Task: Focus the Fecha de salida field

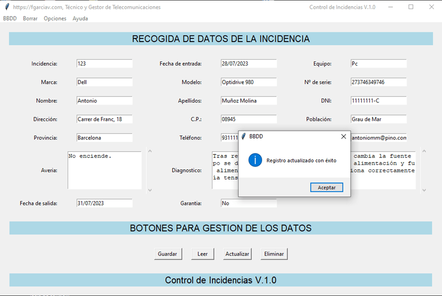Action: point(104,203)
